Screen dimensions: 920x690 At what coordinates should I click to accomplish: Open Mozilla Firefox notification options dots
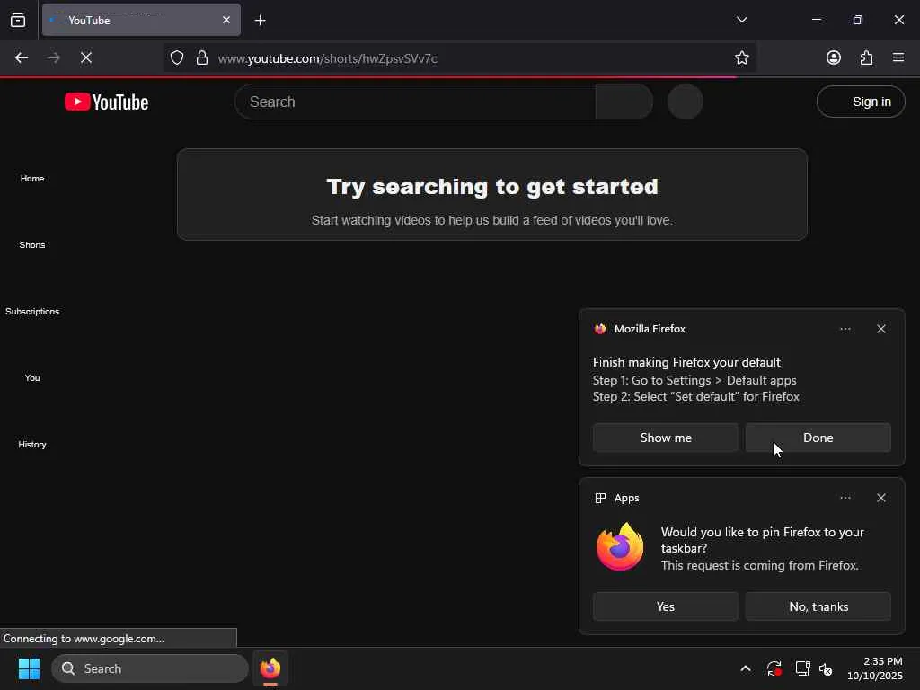click(x=845, y=329)
